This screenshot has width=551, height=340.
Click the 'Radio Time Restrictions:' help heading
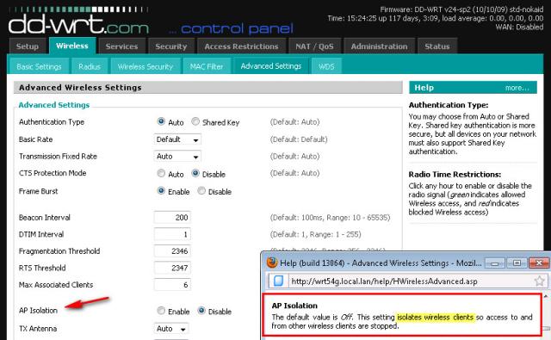click(455, 174)
